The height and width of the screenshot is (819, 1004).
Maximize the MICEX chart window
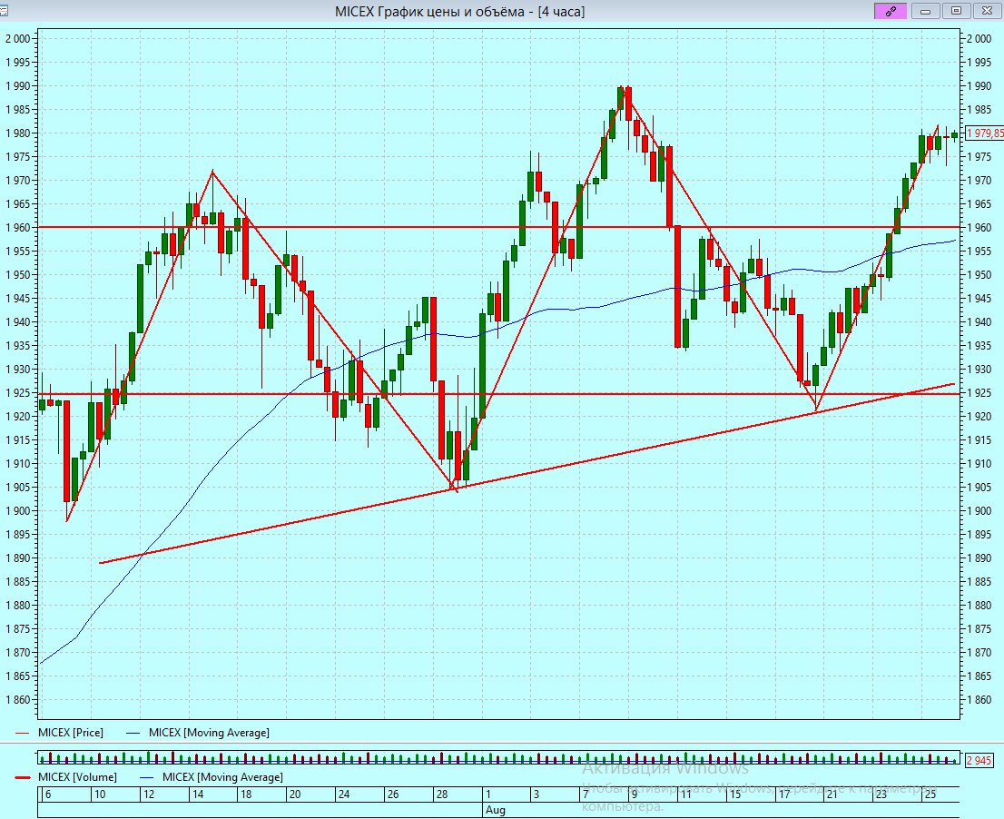click(x=955, y=11)
